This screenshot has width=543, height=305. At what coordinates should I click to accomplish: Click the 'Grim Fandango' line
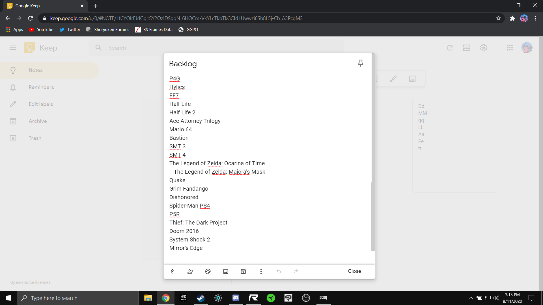click(x=189, y=189)
